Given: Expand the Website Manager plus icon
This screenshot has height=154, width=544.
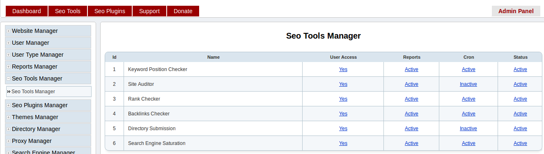Looking at the screenshot, I should point(8,31).
